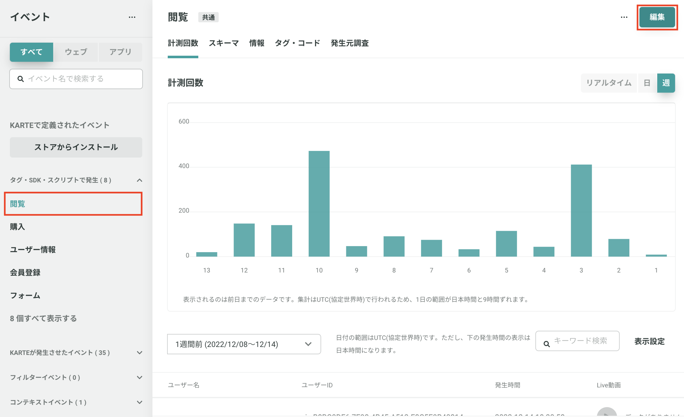Click the Live動画 column header

[x=609, y=385]
